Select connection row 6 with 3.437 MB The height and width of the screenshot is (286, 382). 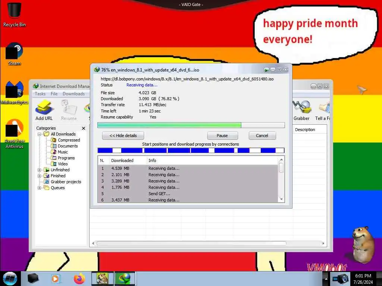[x=188, y=200]
